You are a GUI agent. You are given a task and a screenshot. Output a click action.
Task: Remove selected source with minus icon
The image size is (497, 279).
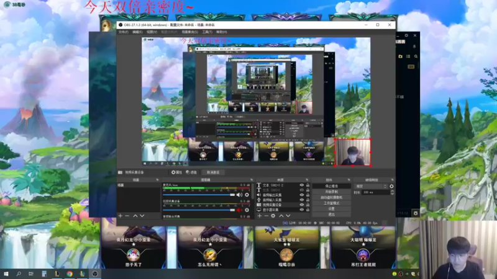[267, 216]
